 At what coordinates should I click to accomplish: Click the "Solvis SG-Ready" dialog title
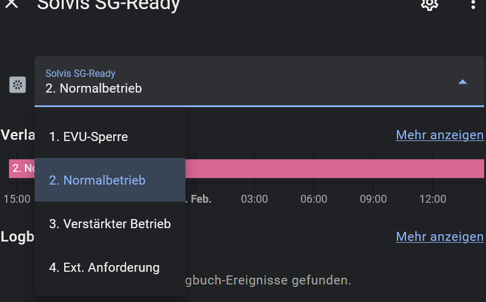click(108, 5)
